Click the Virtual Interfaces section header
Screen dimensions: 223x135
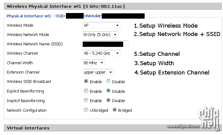[x=113, y=128]
